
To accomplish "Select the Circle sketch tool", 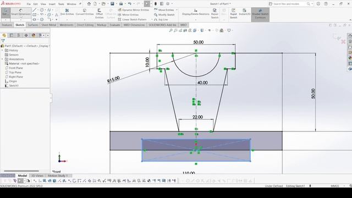I will click(x=42, y=10).
